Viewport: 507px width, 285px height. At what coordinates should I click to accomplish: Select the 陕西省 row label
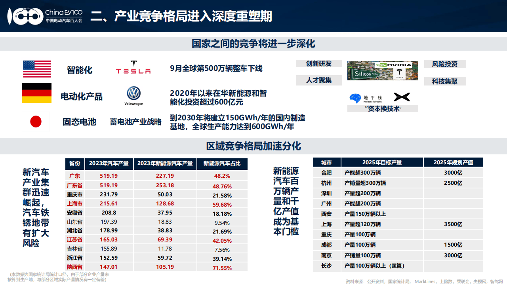tap(74, 267)
